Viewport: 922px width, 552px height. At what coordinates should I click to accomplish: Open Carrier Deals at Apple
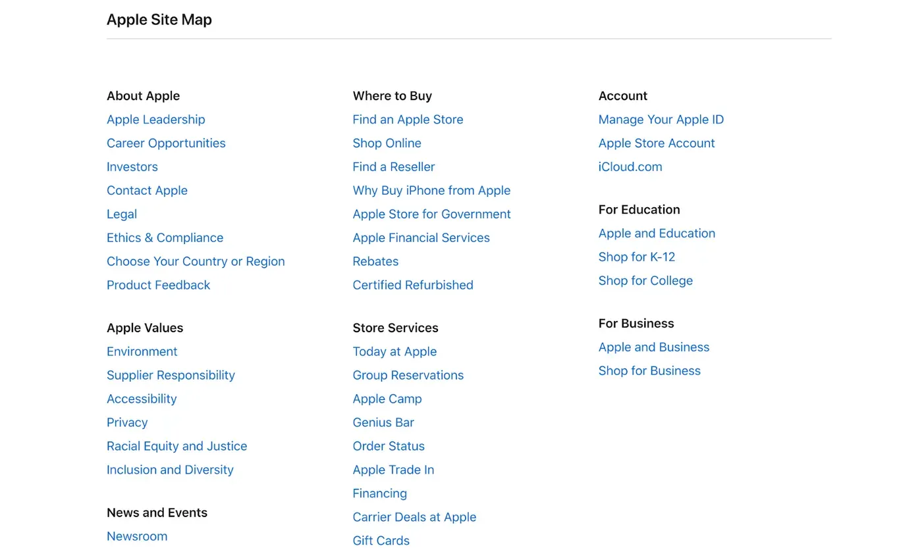414,517
